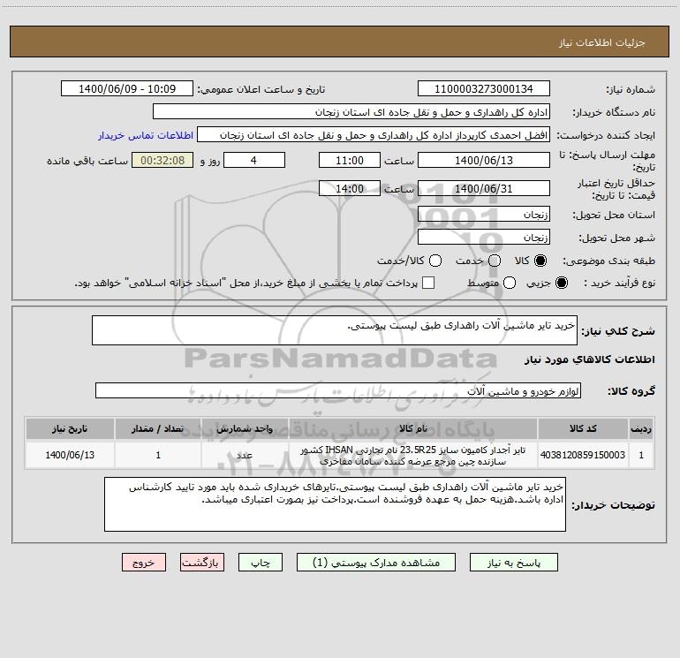Click the tire product name cell IHSAN
The image size is (680, 658).
point(413,456)
